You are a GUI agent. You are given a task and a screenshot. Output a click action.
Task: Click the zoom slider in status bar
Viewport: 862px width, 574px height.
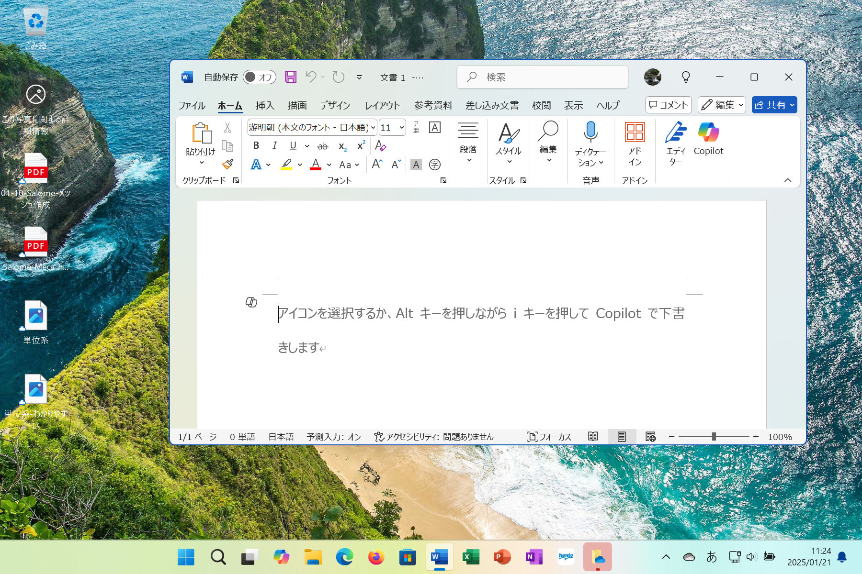[x=714, y=437]
